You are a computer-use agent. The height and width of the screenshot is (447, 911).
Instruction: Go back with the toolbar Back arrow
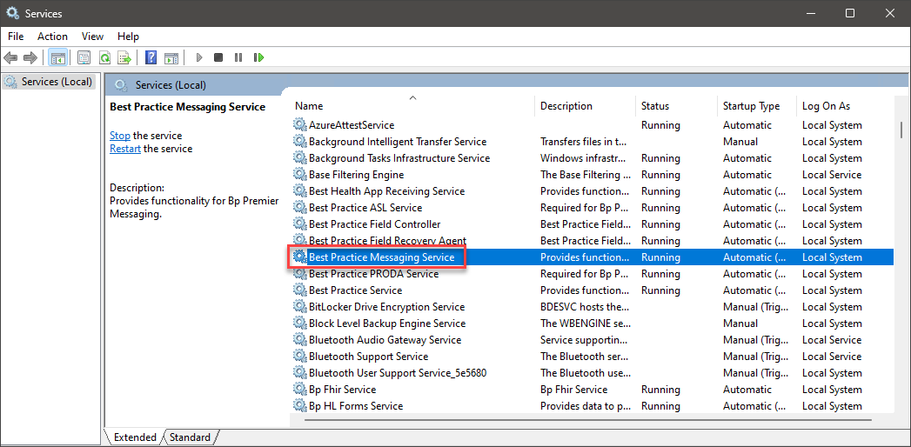click(x=10, y=57)
